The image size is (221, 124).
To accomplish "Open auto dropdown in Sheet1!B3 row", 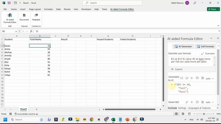I will (210, 102).
